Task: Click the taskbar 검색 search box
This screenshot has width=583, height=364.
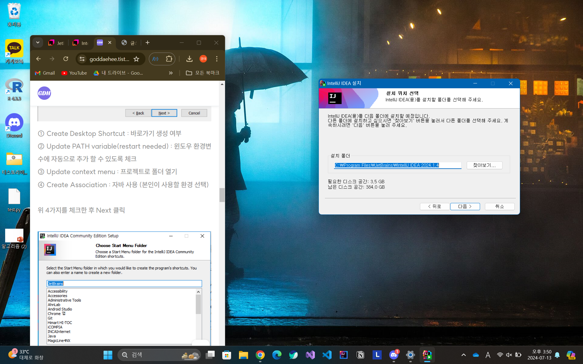Action: (159, 355)
